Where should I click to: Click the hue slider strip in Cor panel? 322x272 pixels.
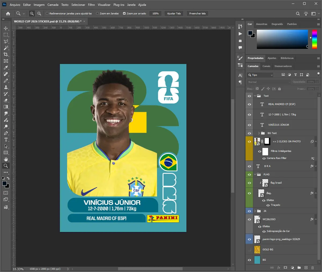pyautogui.click(x=314, y=39)
